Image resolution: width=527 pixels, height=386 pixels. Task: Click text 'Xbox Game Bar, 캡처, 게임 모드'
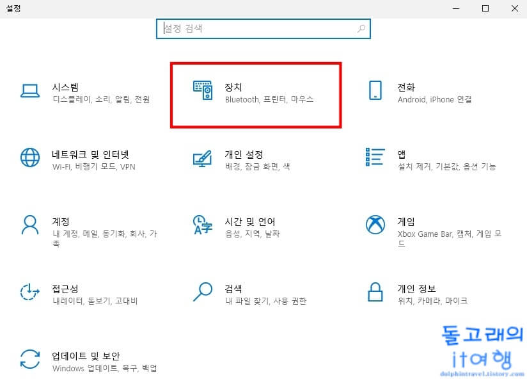point(450,238)
